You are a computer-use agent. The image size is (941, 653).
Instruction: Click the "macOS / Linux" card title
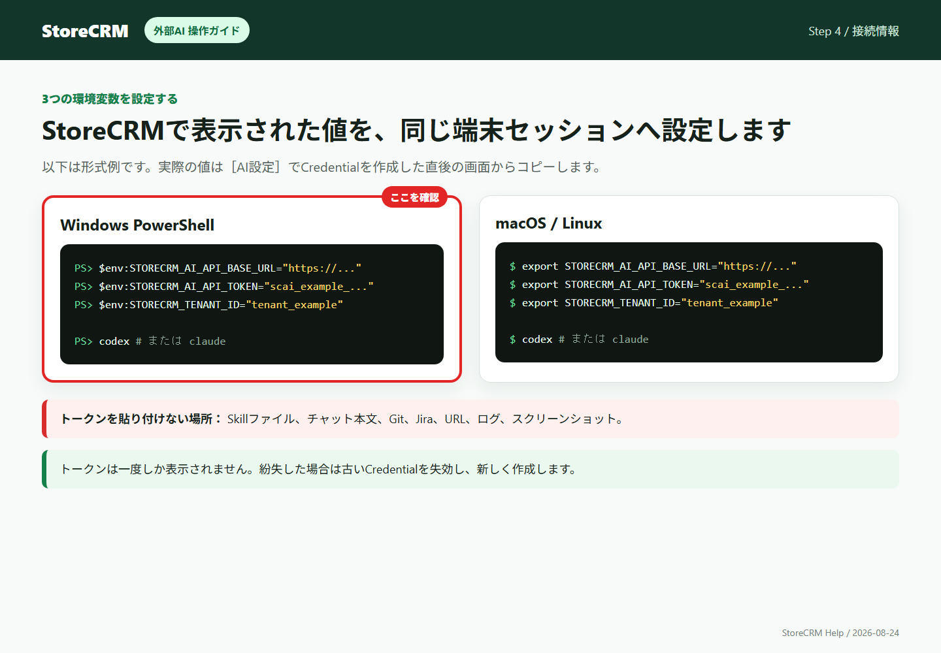click(x=549, y=223)
